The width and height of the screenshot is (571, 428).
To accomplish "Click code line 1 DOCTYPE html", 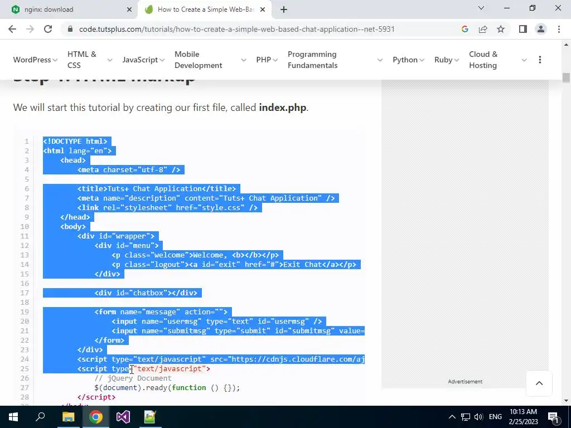I will pos(75,141).
